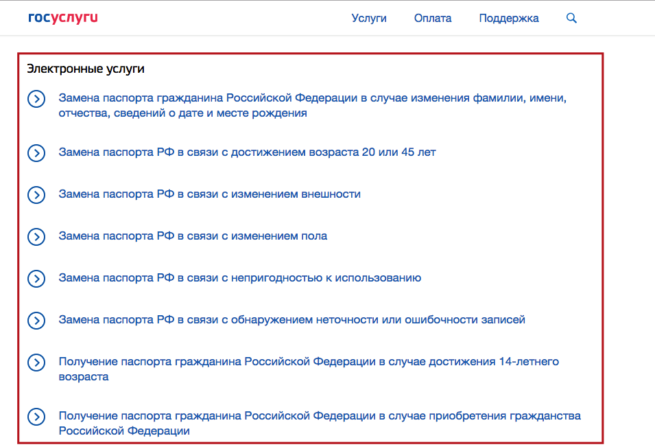Click the Госуслуги logo
Image resolution: width=655 pixels, height=447 pixels.
click(x=63, y=19)
